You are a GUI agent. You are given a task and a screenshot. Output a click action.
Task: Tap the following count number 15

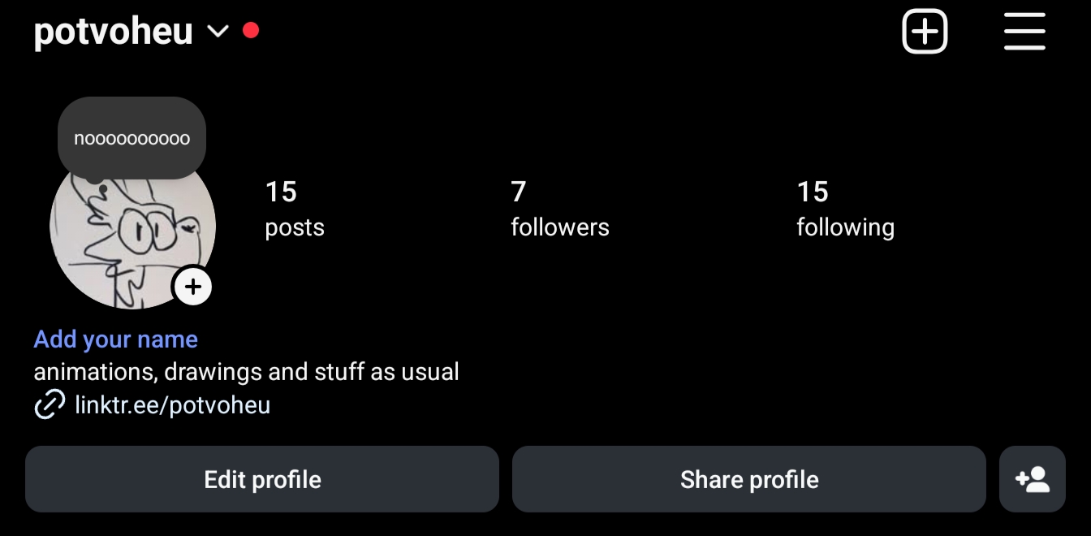point(813,192)
